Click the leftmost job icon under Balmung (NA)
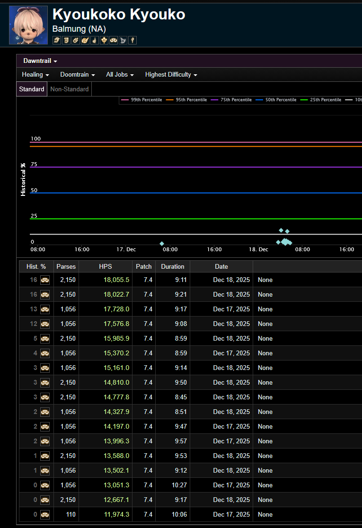Viewport: 362px width, 528px height. click(x=57, y=41)
